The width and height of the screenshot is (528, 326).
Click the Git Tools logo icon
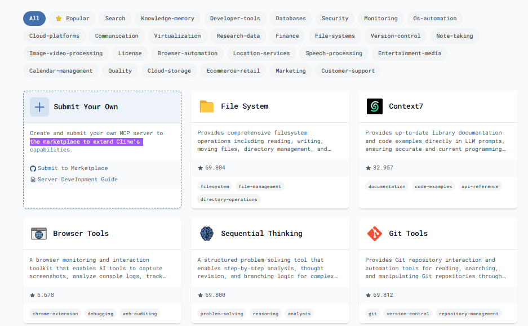(374, 233)
